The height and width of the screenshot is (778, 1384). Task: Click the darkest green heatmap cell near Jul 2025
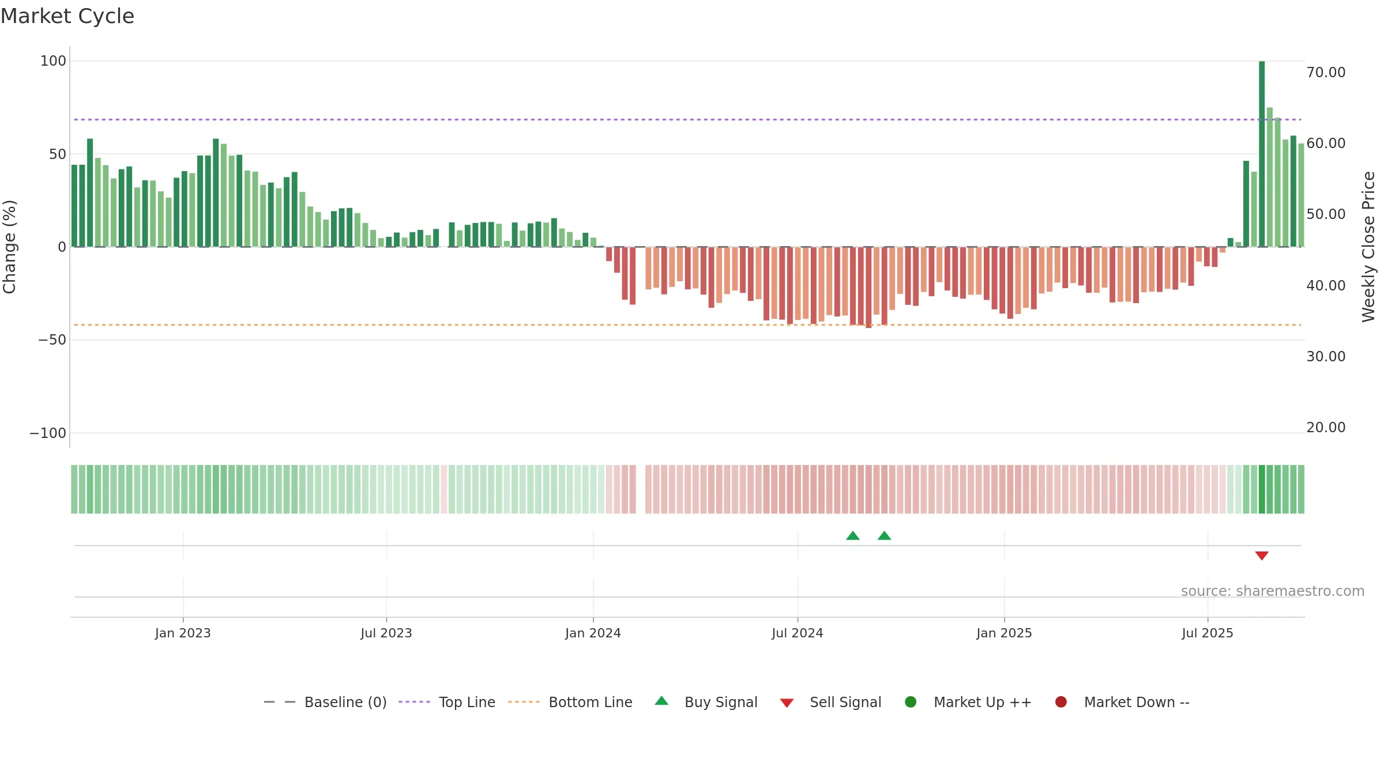coord(1262,489)
